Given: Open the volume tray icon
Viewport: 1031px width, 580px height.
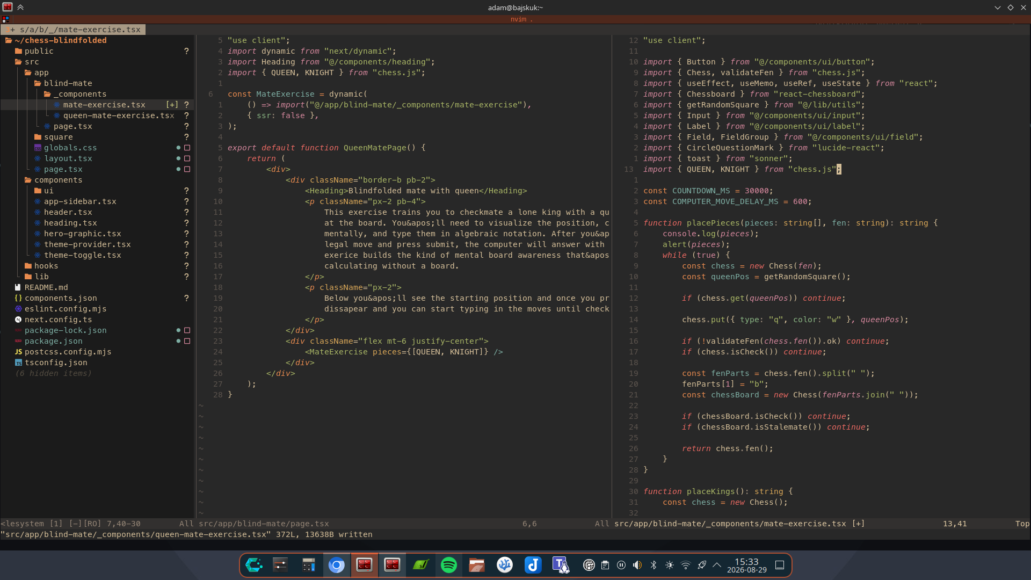Looking at the screenshot, I should (x=637, y=565).
